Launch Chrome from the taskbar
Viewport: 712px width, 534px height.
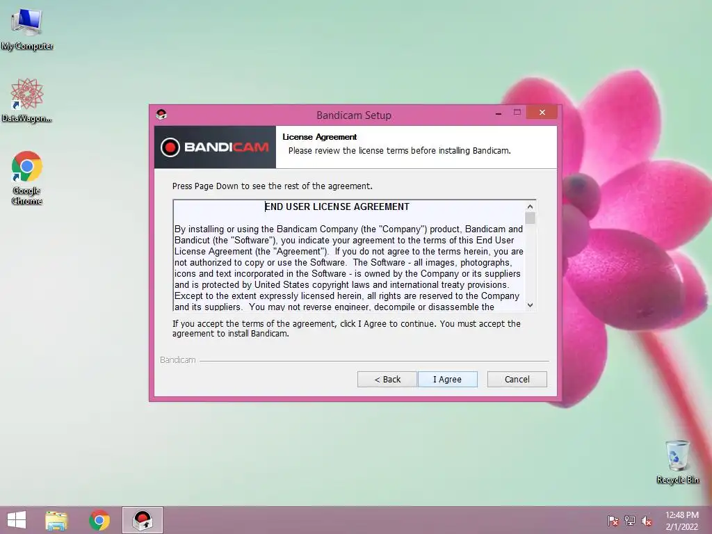pos(99,520)
